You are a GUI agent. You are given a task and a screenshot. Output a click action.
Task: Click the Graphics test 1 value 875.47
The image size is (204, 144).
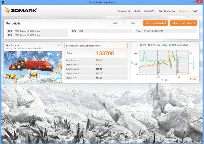click(99, 69)
